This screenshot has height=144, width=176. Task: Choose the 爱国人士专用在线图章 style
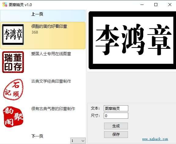51,54
